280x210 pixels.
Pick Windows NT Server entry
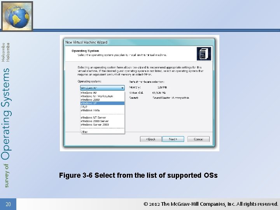point(103,118)
